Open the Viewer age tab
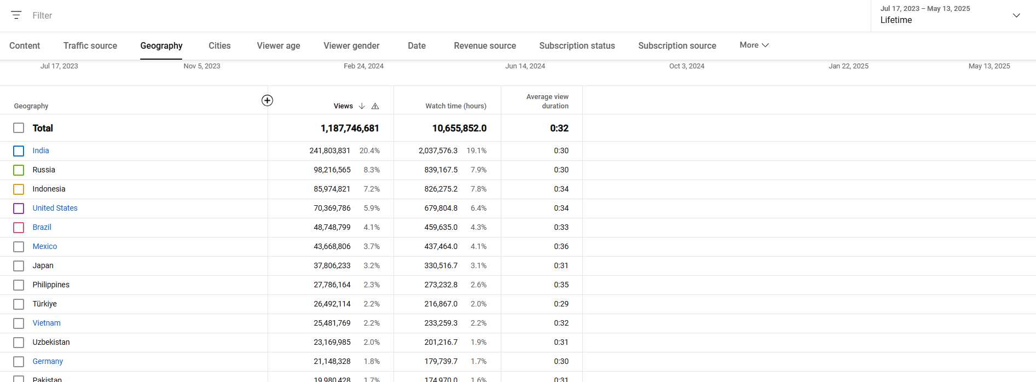 tap(279, 46)
